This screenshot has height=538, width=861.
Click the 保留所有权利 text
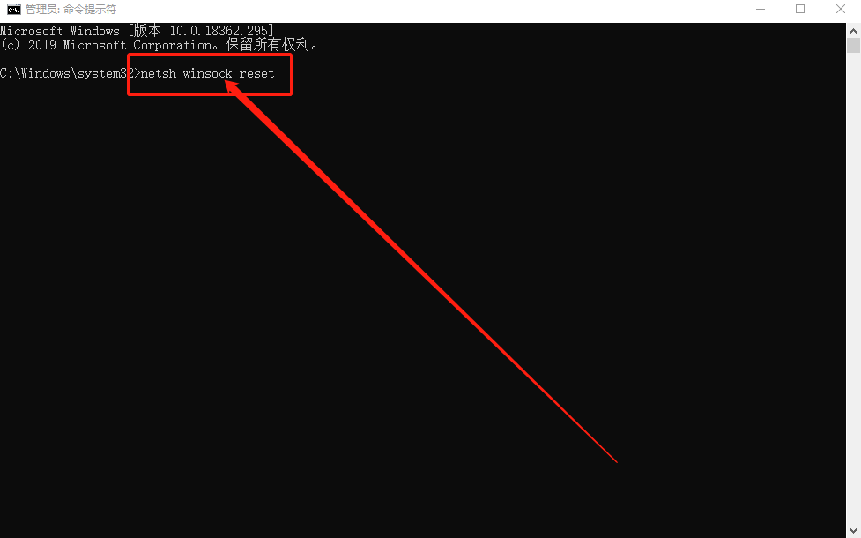(267, 44)
